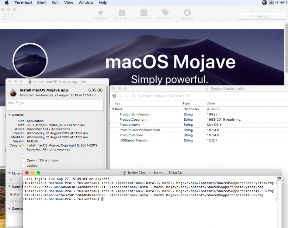The image size is (288, 228).
Task: Select the ProductVersion key row
Action: pos(199,135)
